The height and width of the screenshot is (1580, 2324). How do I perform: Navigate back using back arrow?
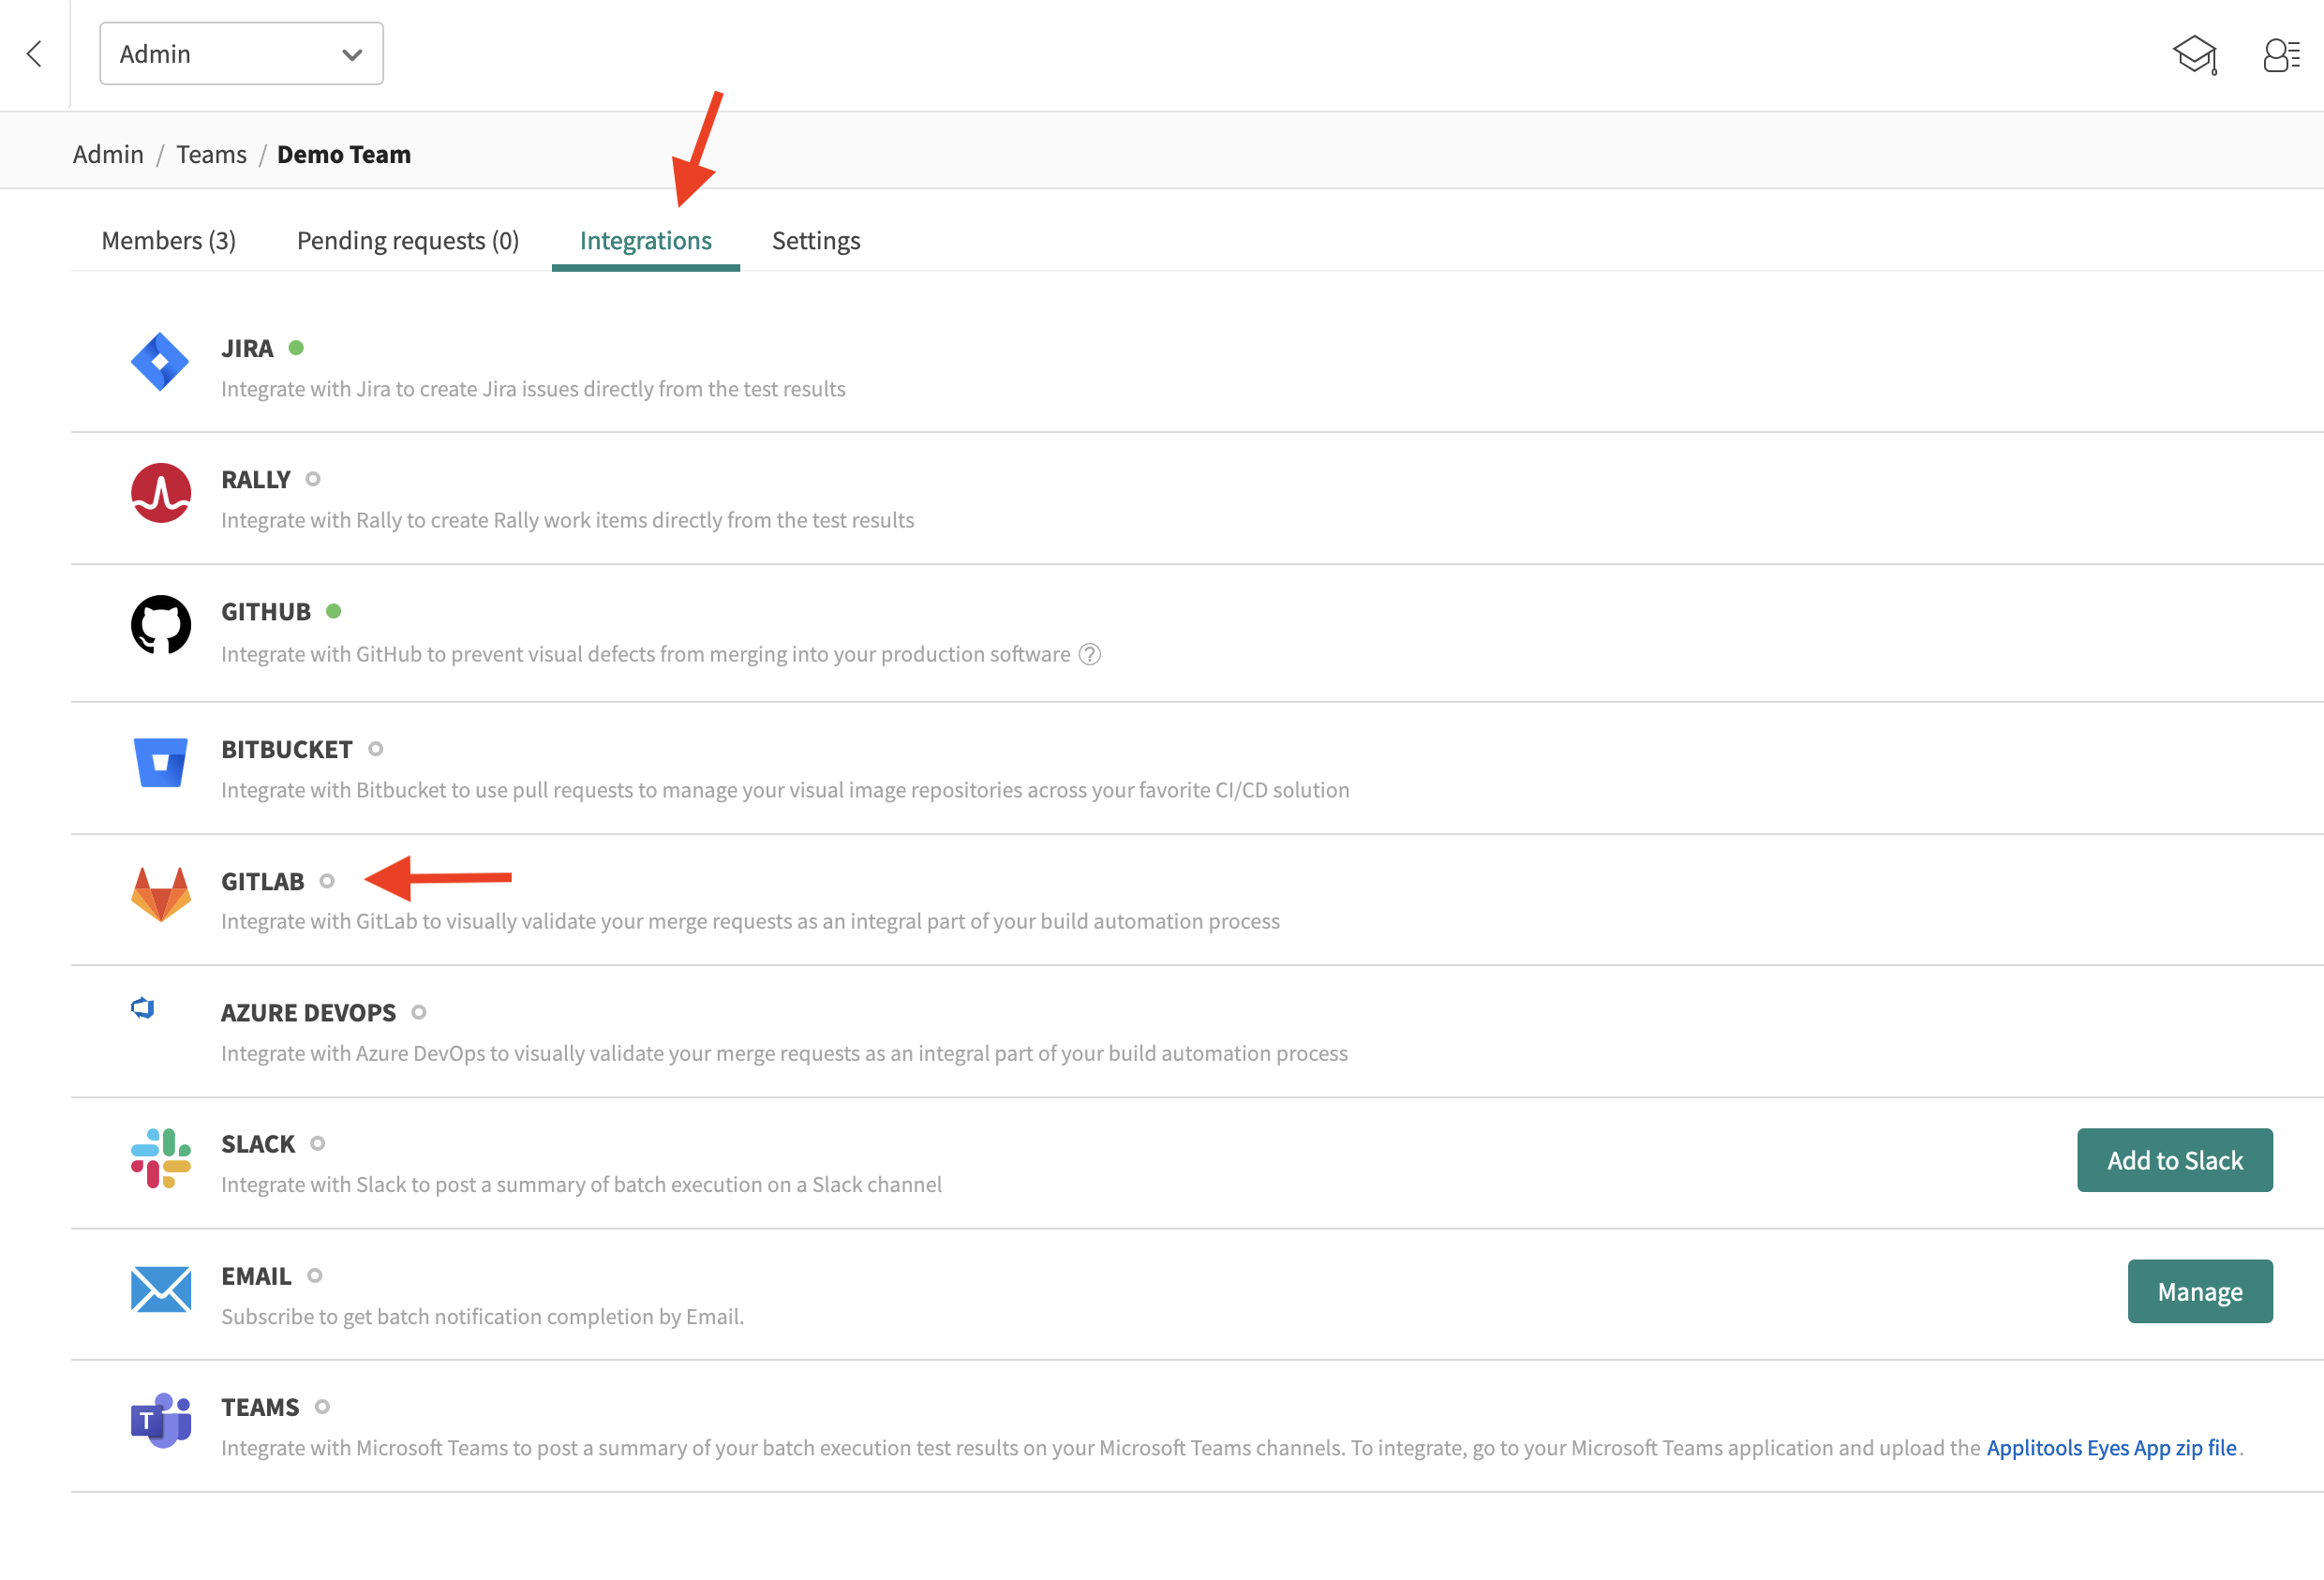[x=34, y=52]
